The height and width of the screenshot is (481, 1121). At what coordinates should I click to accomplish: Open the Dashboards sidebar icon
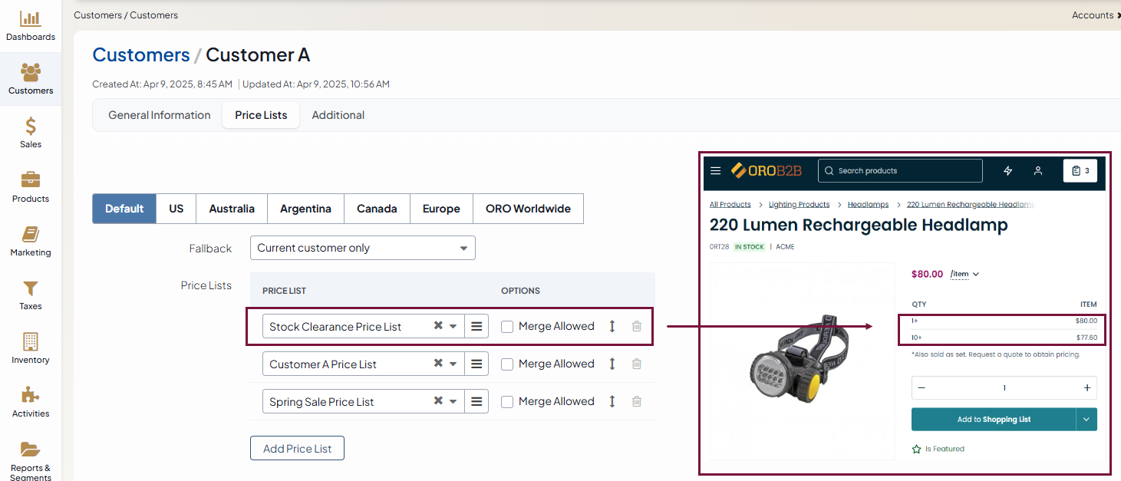31,20
